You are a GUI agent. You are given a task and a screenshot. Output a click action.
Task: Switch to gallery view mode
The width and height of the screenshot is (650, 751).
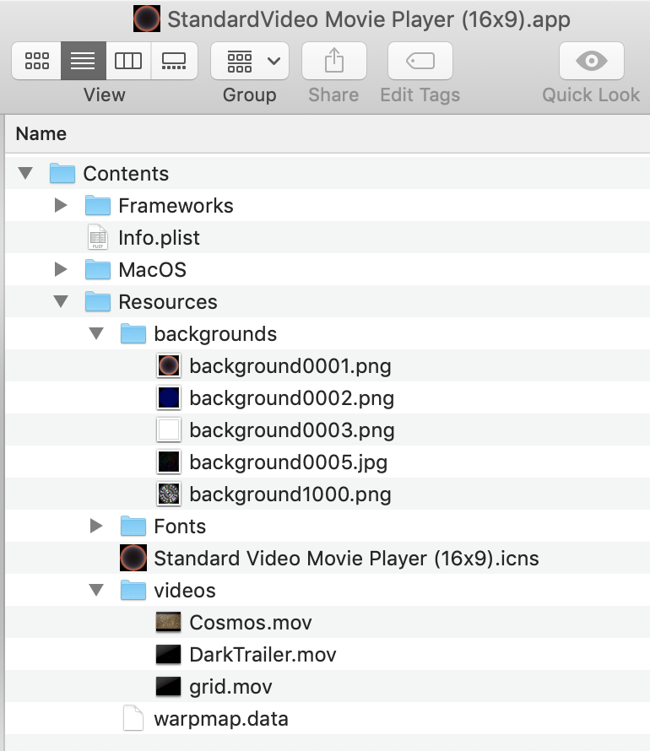tap(174, 61)
